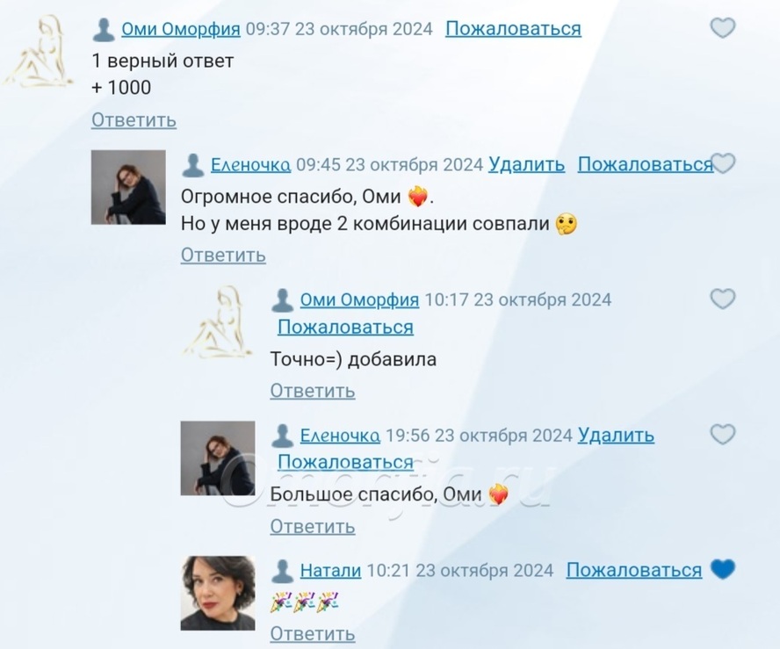Reply to 'Точно=) добавила' comment
Screen dimensions: 780x649
coord(313,391)
